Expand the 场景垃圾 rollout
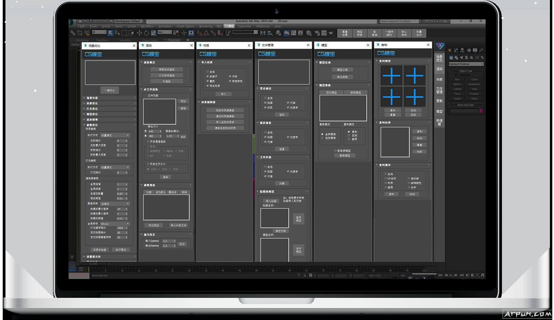Screen dimensions: 554x320 [x=110, y=98]
